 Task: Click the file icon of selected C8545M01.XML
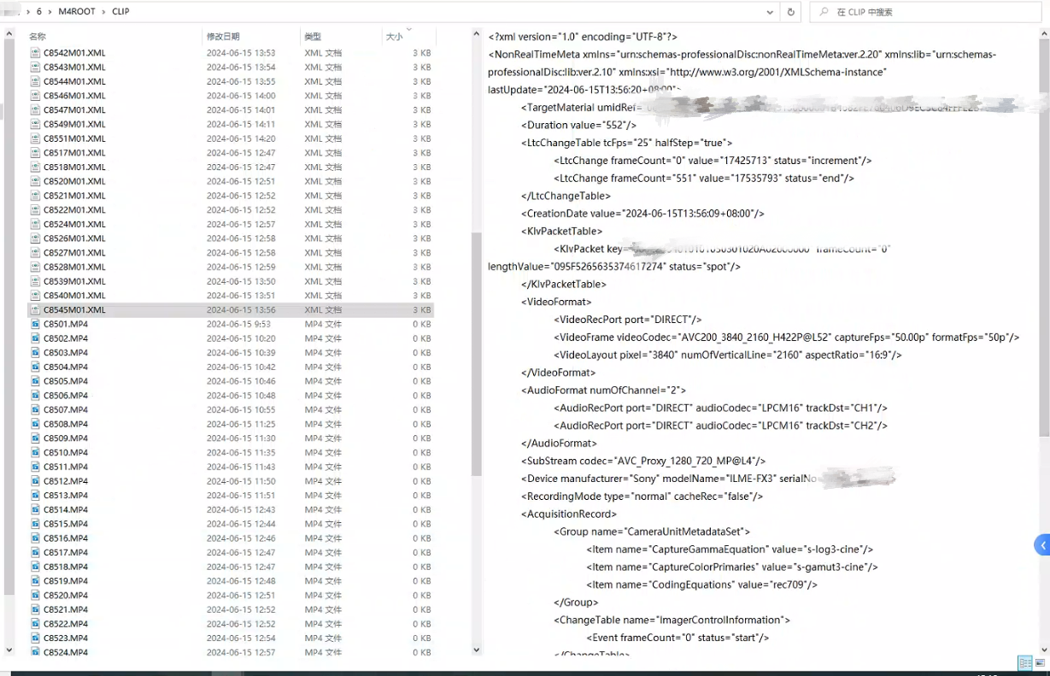coord(36,310)
